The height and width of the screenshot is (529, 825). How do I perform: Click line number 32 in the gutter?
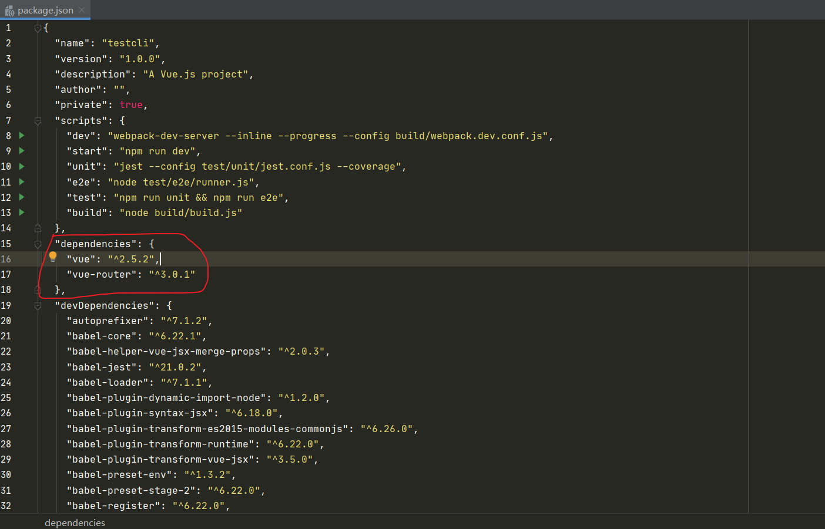click(x=6, y=506)
